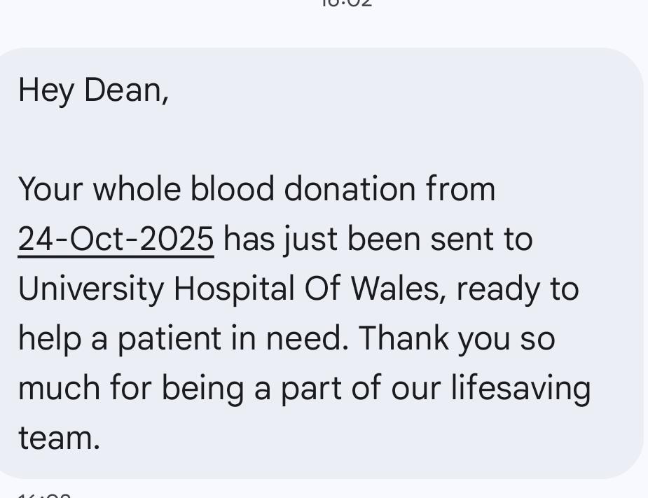
Task: Click the word "University" in the message
Action: [90, 289]
